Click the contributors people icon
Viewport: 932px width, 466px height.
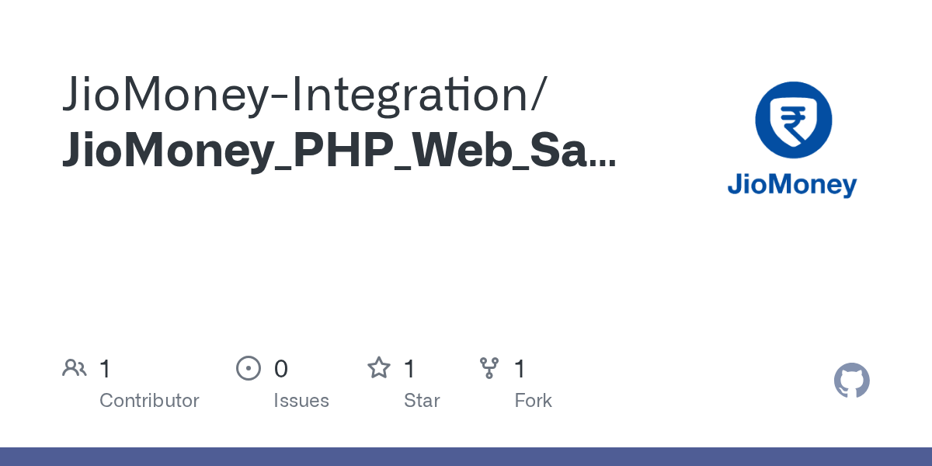(75, 368)
